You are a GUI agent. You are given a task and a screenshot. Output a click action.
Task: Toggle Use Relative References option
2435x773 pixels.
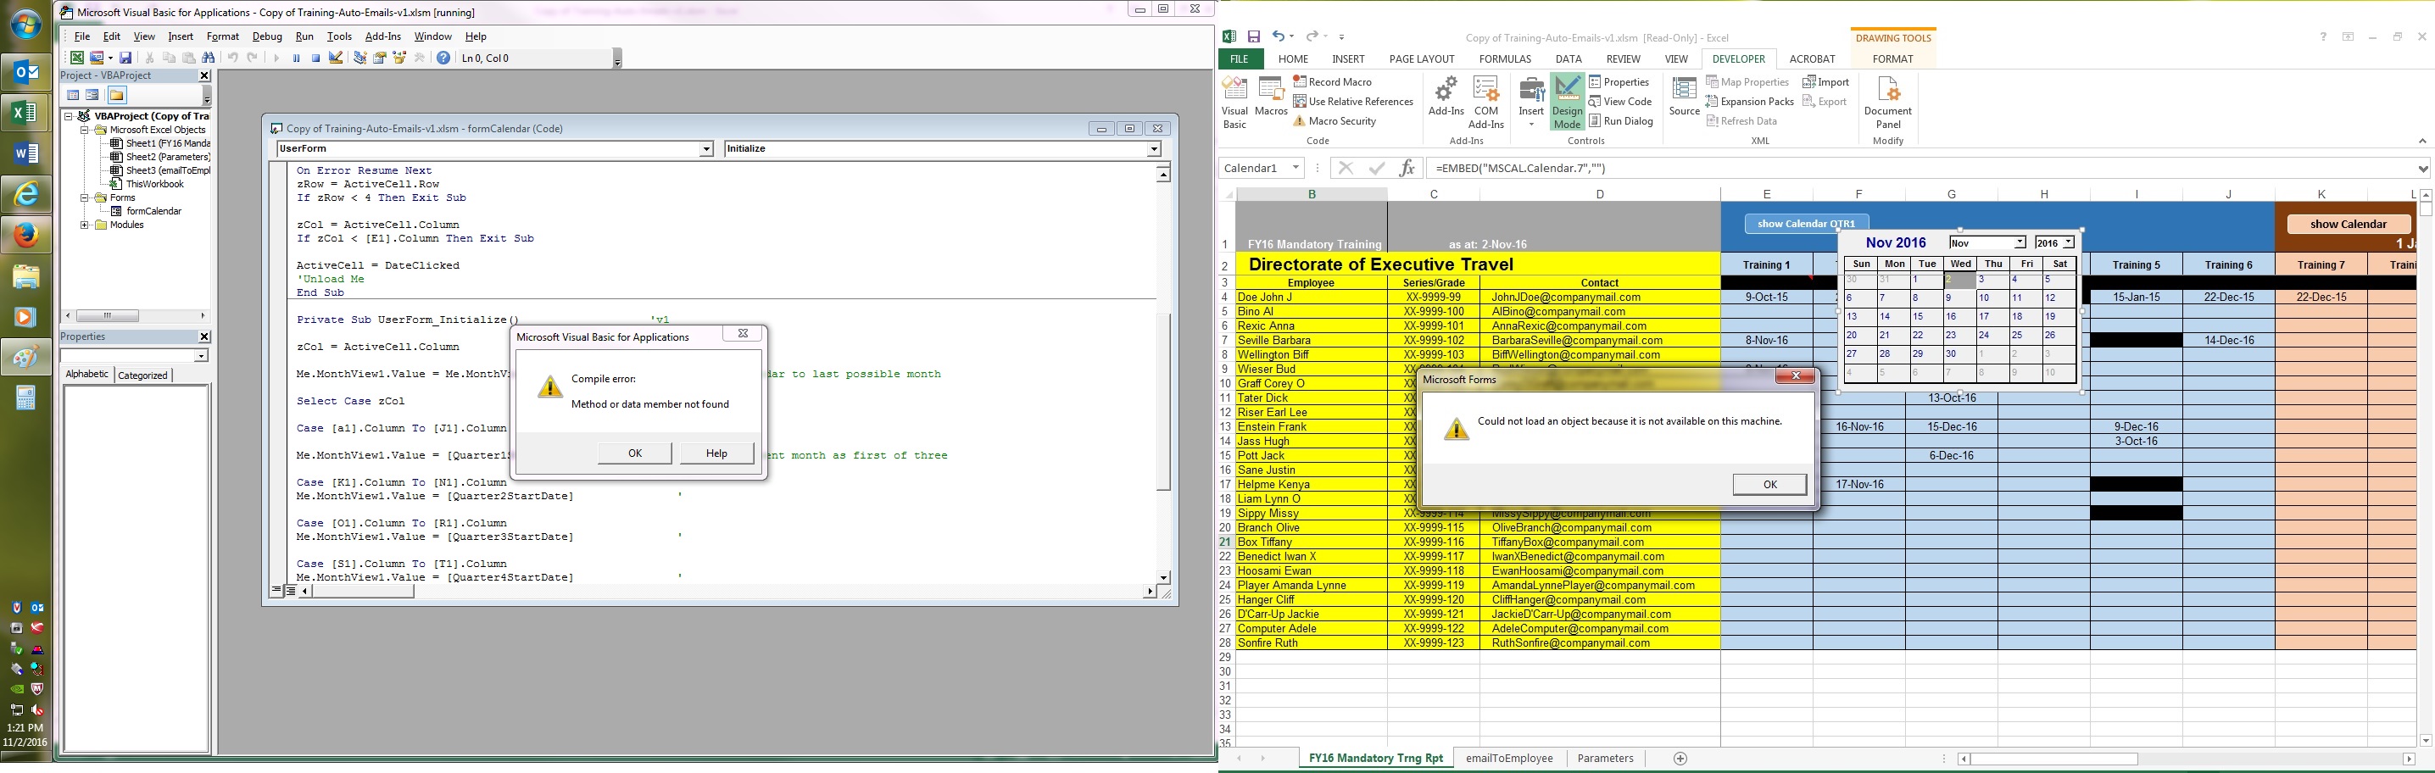[x=1352, y=102]
